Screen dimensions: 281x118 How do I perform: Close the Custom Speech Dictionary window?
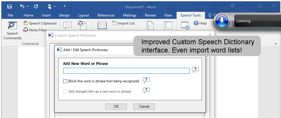(x=210, y=35)
